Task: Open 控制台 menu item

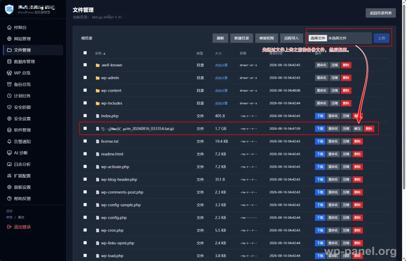Action: coord(33,27)
